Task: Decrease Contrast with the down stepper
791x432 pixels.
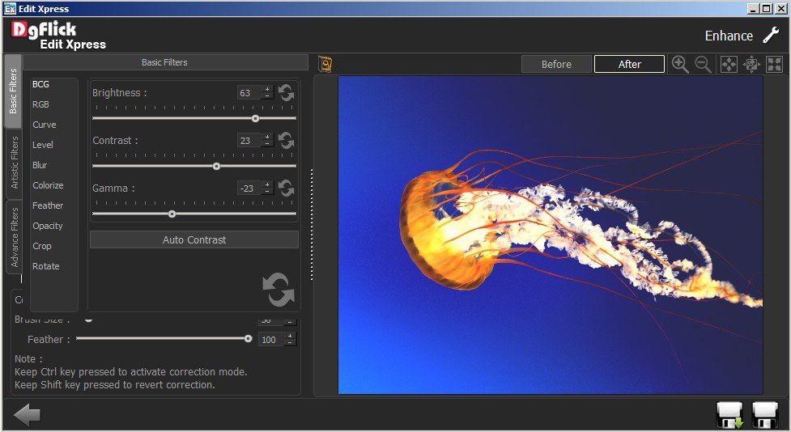Action: (x=267, y=143)
